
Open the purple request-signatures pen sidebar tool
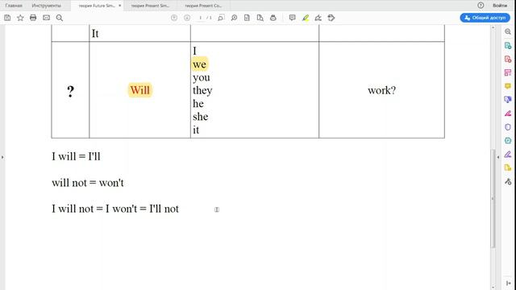pyautogui.click(x=508, y=154)
